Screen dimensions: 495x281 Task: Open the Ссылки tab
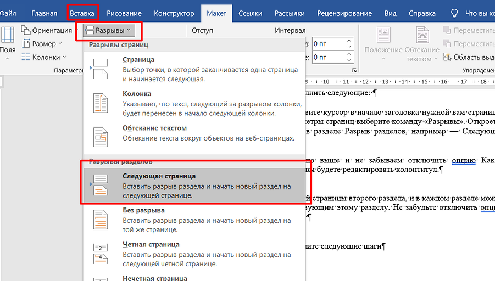(x=251, y=13)
